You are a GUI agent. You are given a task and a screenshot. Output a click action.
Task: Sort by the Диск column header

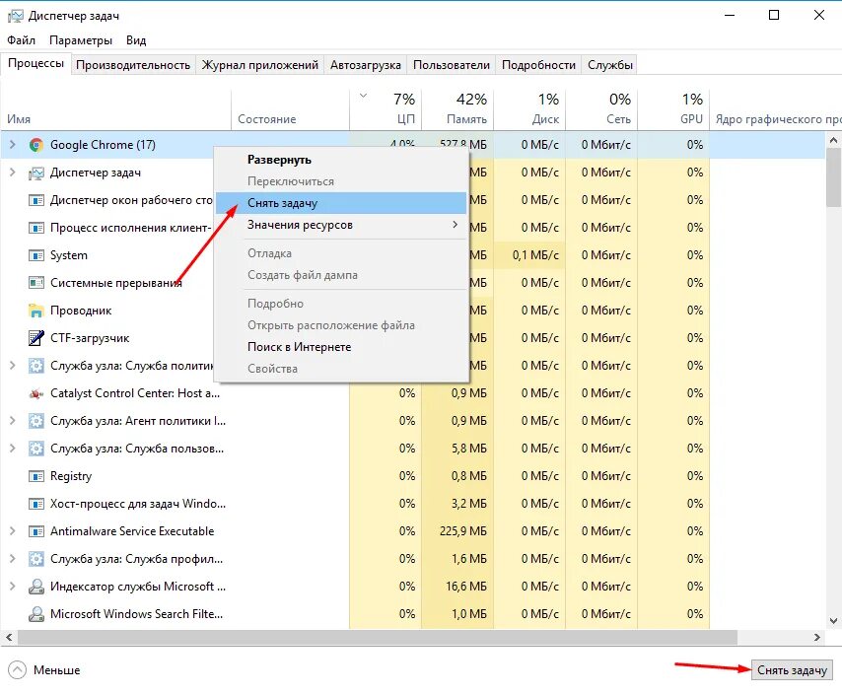[529, 109]
